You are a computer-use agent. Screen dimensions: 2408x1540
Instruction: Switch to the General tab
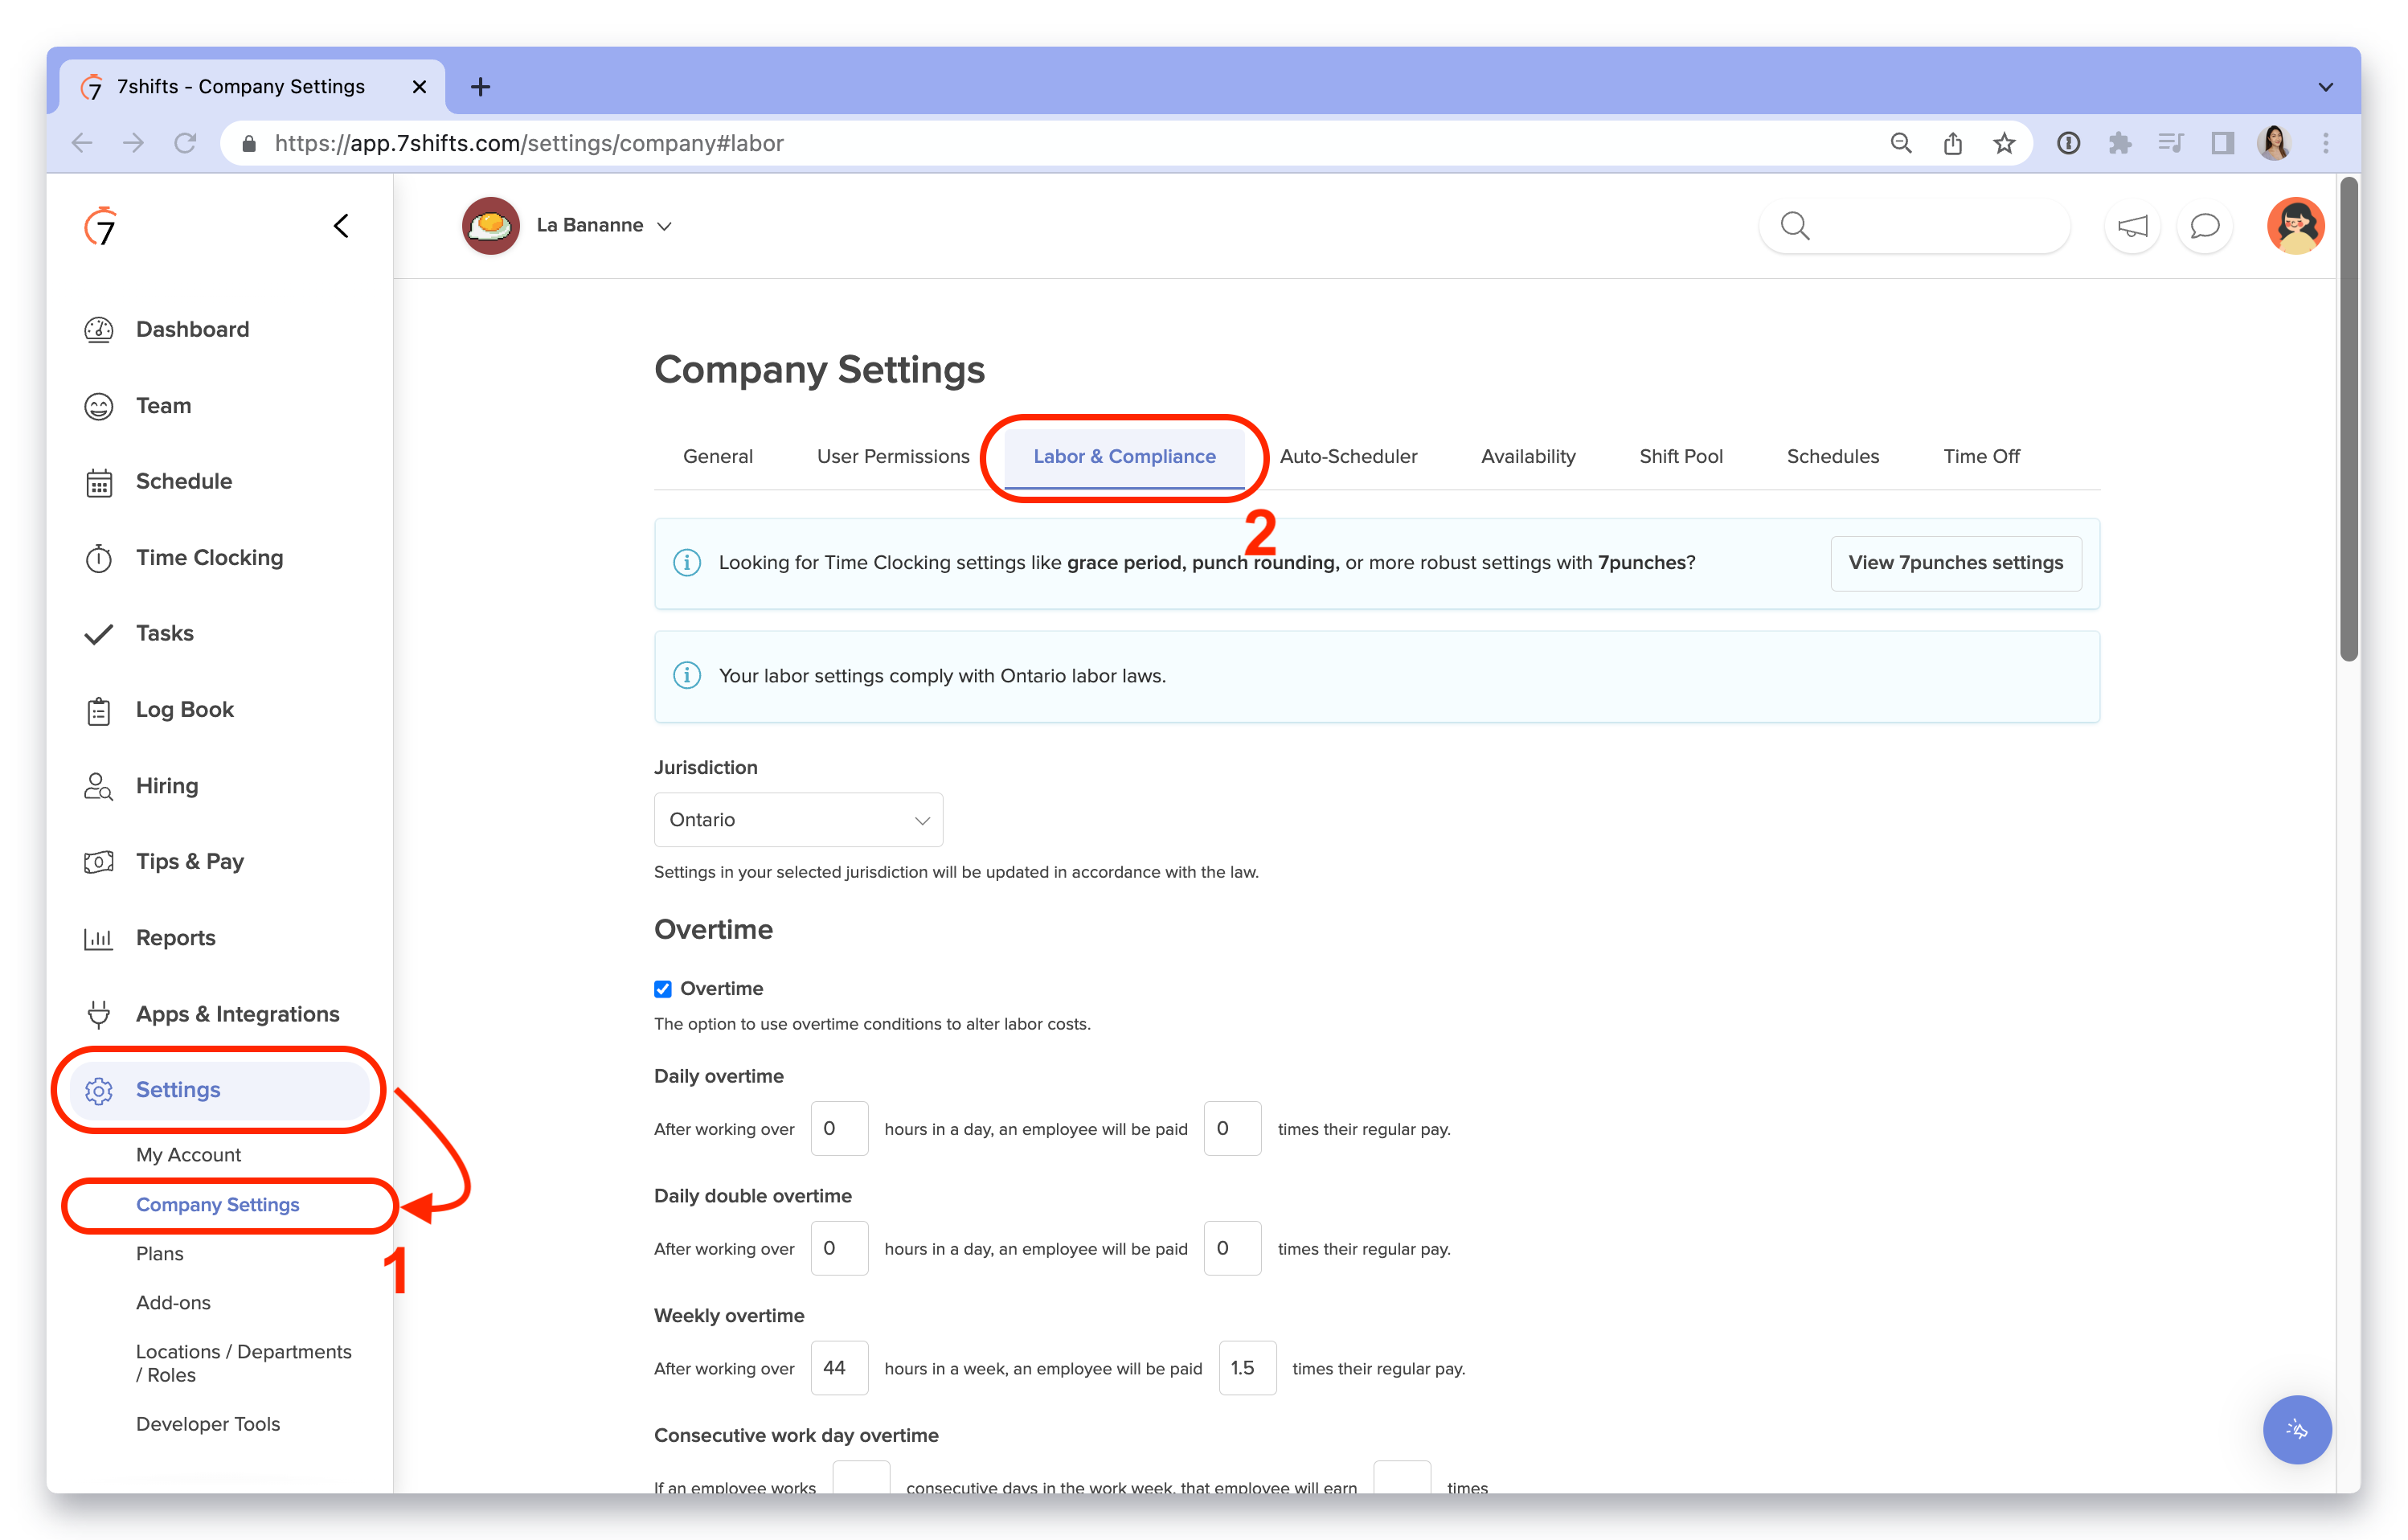point(717,456)
